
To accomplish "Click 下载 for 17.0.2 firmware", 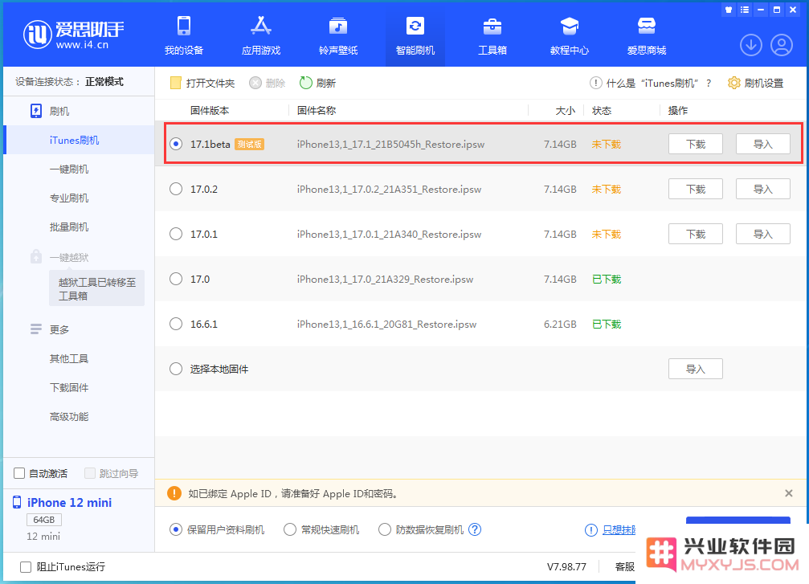I will [695, 189].
